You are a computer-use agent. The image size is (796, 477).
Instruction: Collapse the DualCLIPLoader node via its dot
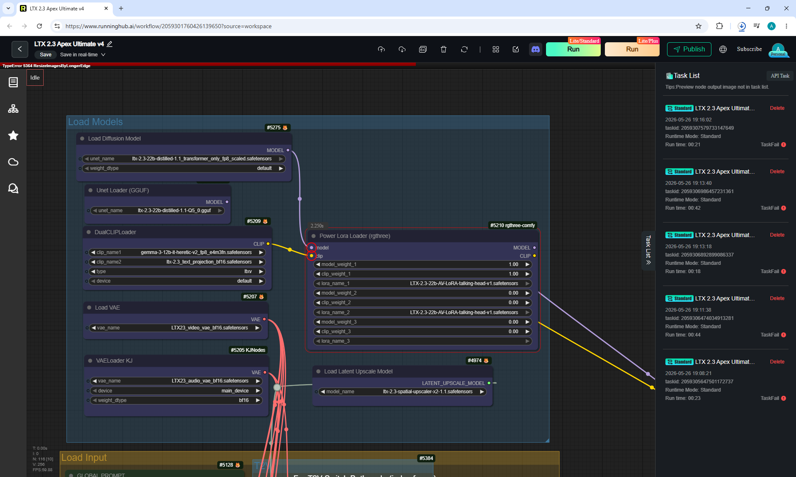pyautogui.click(x=88, y=232)
